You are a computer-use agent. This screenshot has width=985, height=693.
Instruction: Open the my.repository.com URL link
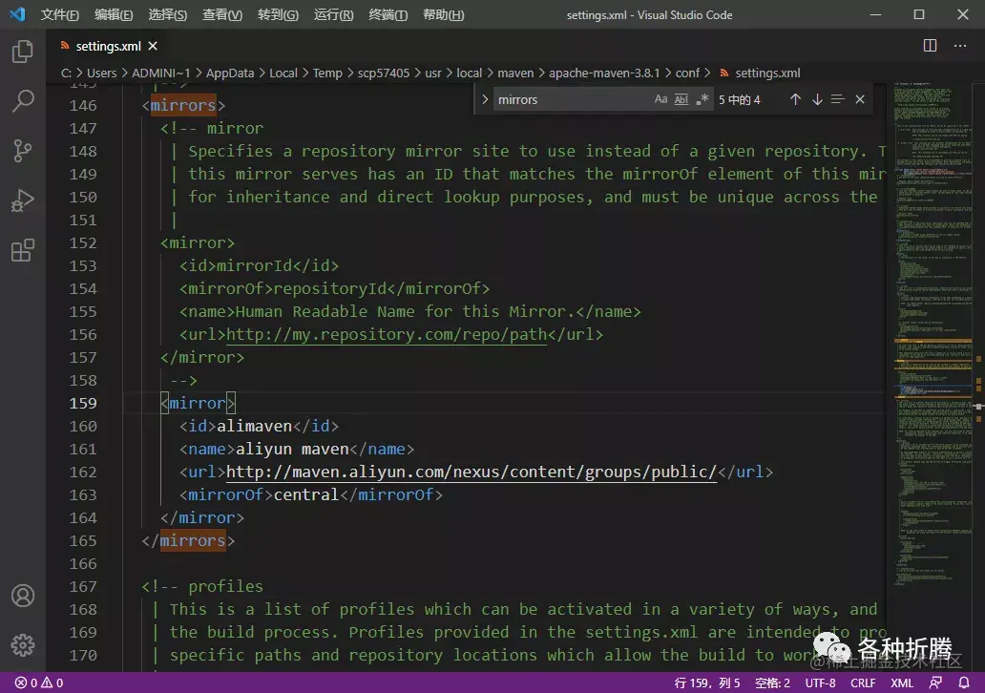387,334
